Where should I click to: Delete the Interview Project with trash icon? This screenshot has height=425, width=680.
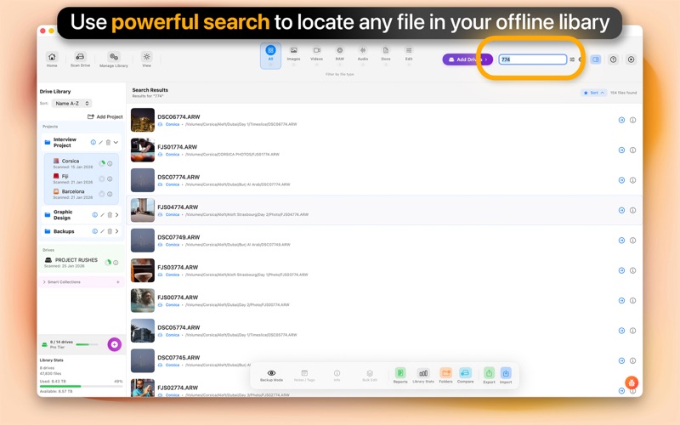pyautogui.click(x=109, y=142)
